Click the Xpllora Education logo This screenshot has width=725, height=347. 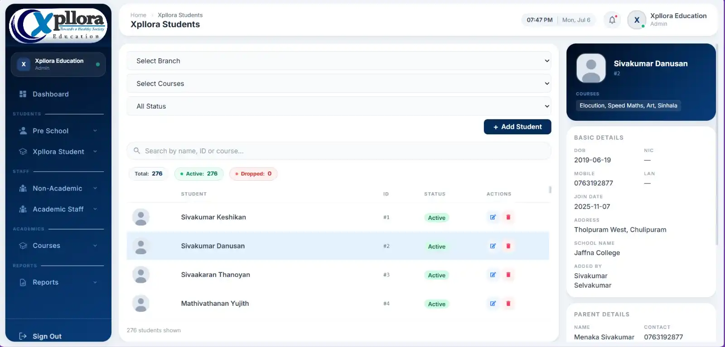[58, 25]
